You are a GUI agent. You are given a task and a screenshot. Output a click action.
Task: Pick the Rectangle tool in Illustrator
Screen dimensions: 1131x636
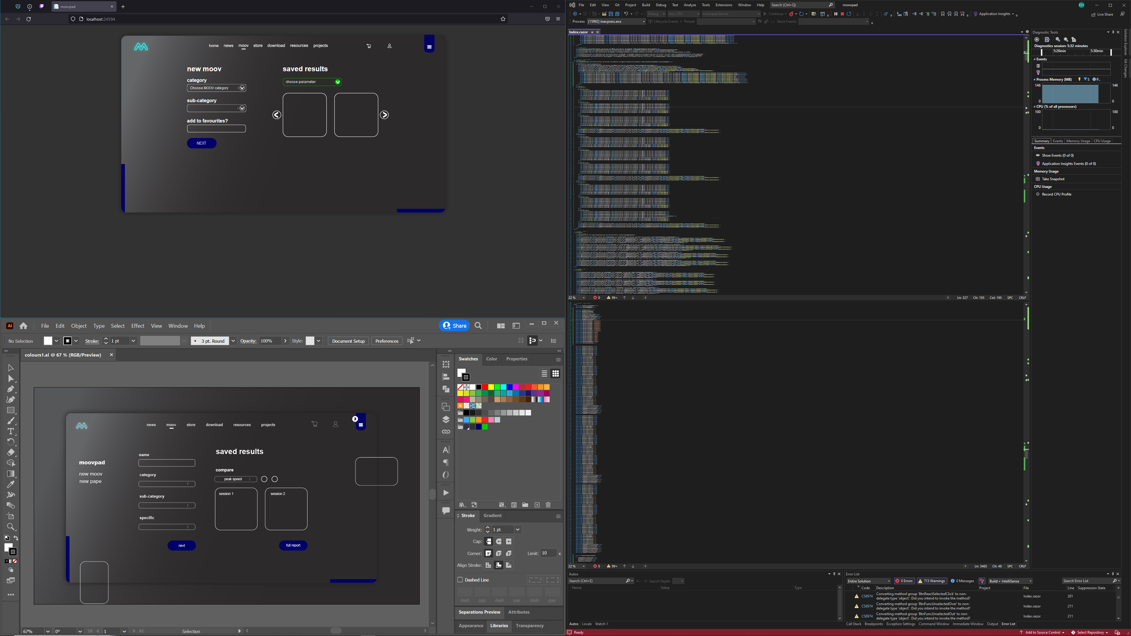[11, 410]
